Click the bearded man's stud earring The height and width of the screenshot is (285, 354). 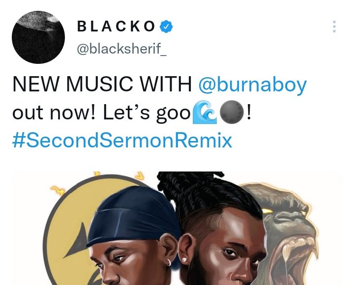click(184, 260)
